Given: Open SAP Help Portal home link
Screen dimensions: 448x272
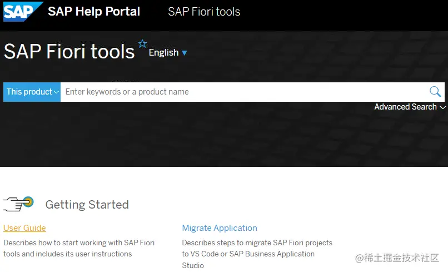Looking at the screenshot, I should click(94, 12).
